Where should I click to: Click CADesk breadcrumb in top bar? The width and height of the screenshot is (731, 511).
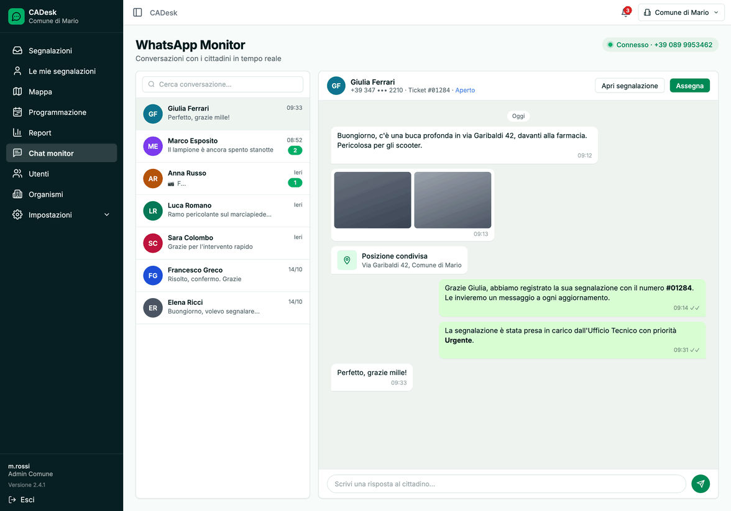tap(163, 12)
